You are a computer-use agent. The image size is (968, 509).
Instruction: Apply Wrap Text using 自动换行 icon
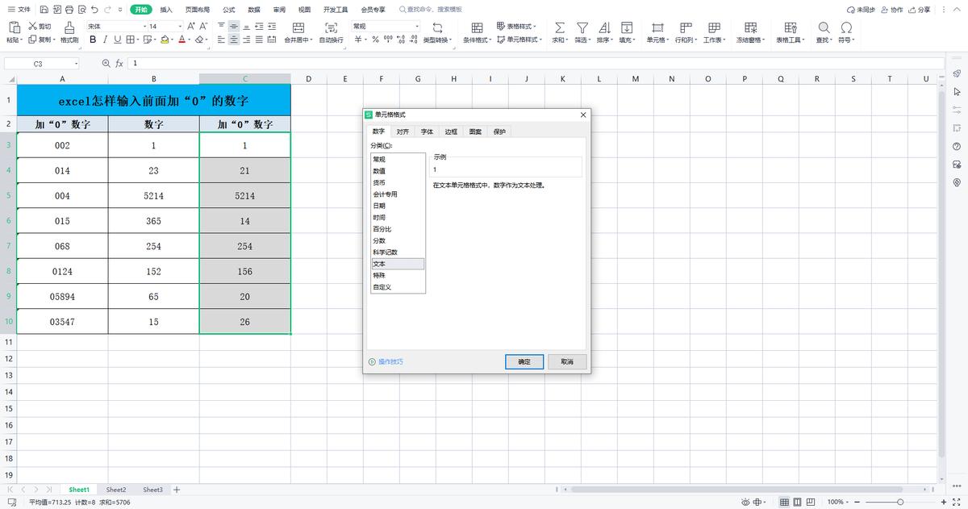click(x=331, y=32)
